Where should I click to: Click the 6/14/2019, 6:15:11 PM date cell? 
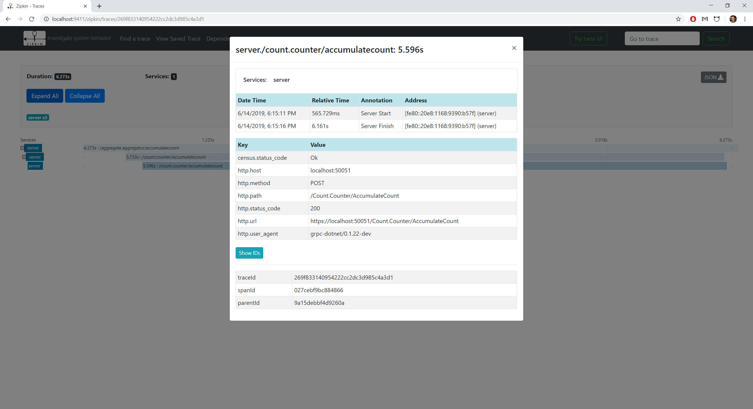tap(273, 113)
